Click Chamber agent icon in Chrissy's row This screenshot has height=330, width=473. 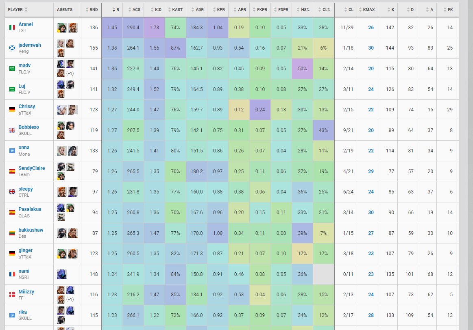coord(73,110)
